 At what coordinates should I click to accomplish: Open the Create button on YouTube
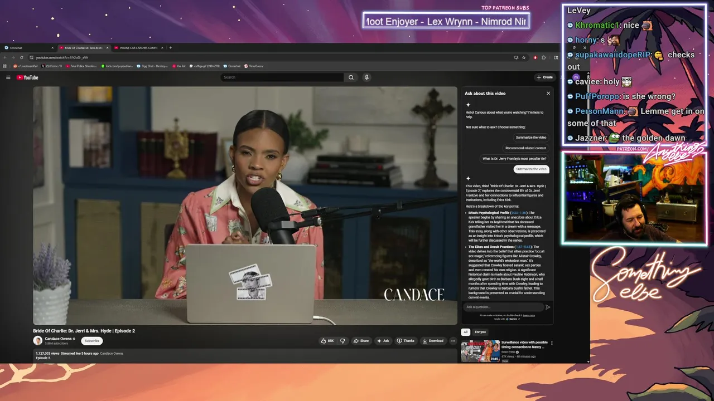pyautogui.click(x=544, y=77)
